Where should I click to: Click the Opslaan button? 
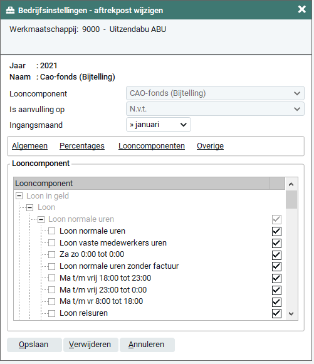(x=34, y=345)
